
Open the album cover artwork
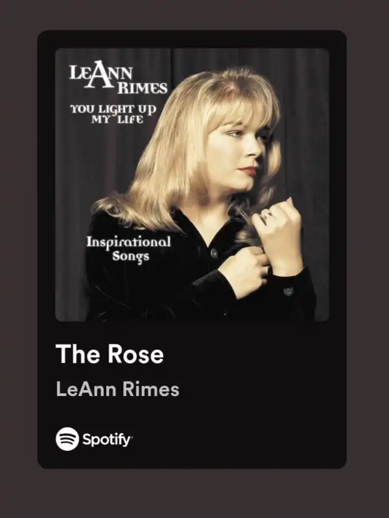coord(192,185)
